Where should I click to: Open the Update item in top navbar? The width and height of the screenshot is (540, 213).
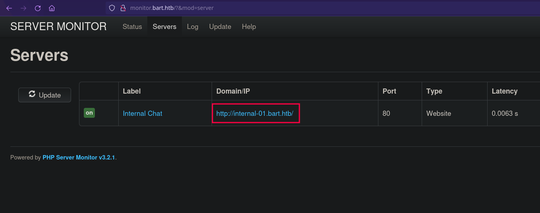tap(220, 27)
